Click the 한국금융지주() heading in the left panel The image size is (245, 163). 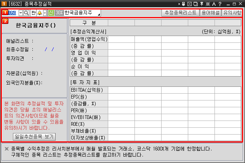tap(35, 25)
